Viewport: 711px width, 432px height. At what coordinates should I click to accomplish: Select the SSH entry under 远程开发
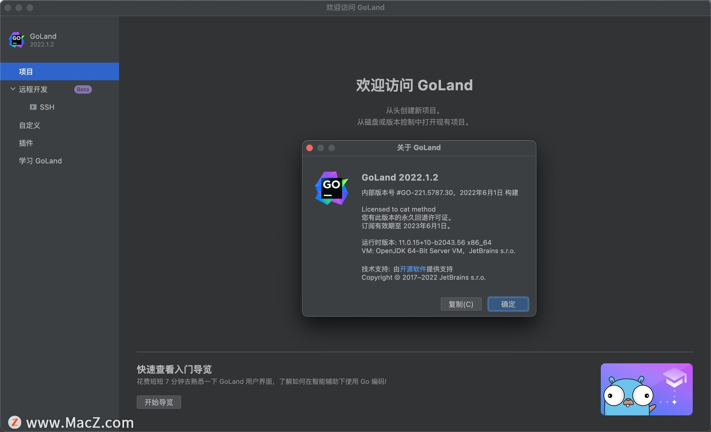point(47,107)
